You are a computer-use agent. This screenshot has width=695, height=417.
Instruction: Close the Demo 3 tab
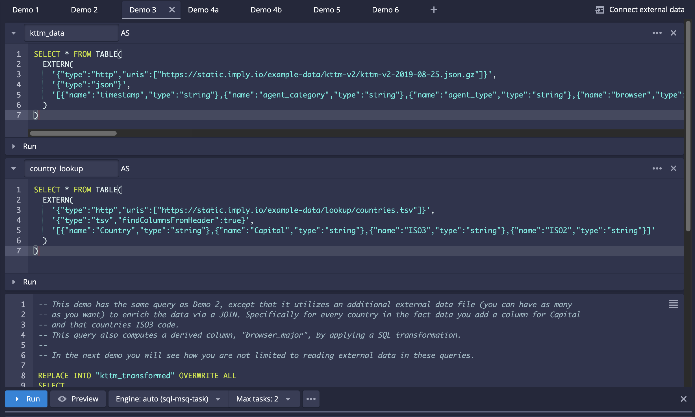172,10
